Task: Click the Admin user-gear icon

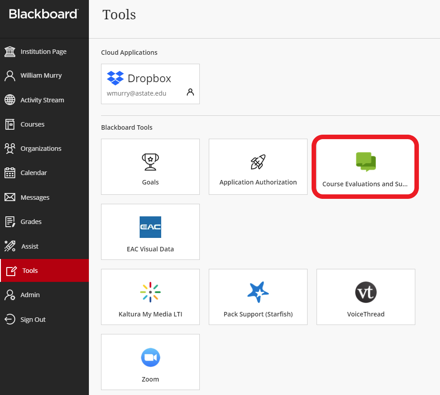Action: coord(10,295)
